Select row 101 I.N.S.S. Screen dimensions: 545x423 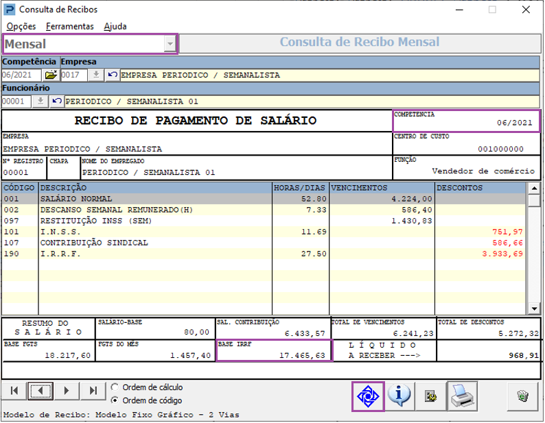[x=264, y=232]
